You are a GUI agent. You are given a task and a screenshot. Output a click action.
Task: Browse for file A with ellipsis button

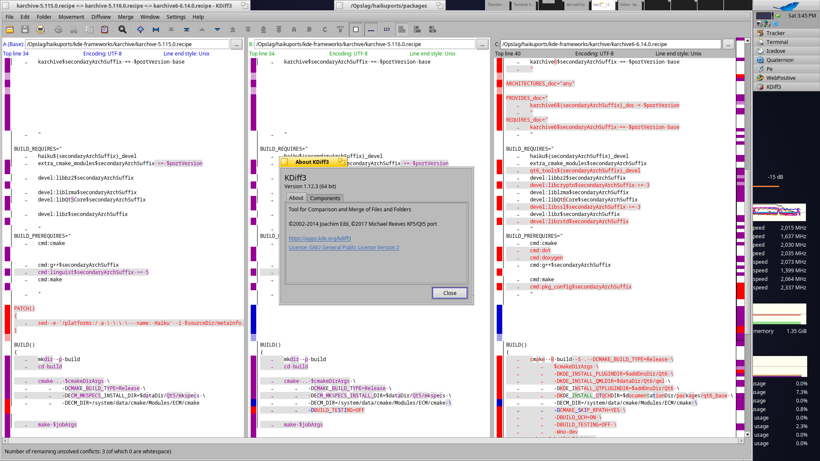tap(236, 44)
